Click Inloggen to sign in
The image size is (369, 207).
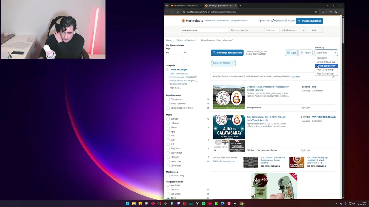(x=290, y=21)
